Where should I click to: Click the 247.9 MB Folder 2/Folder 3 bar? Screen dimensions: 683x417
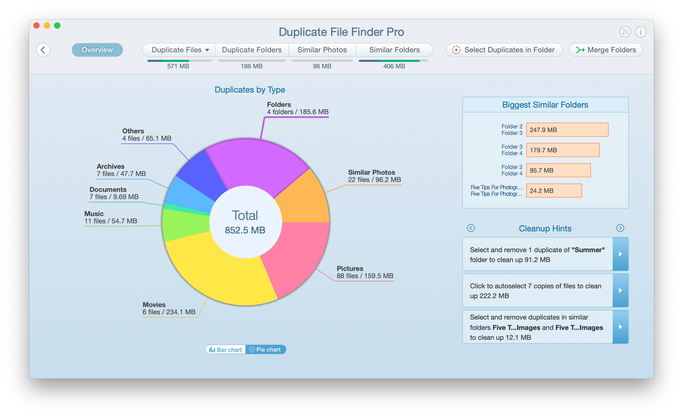pyautogui.click(x=567, y=129)
